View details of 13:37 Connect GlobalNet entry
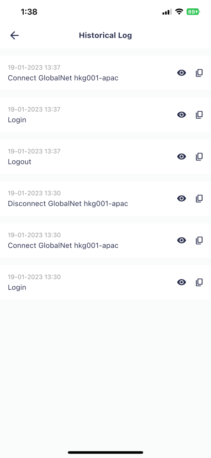Screen dimensions: 211x458 [x=182, y=73]
